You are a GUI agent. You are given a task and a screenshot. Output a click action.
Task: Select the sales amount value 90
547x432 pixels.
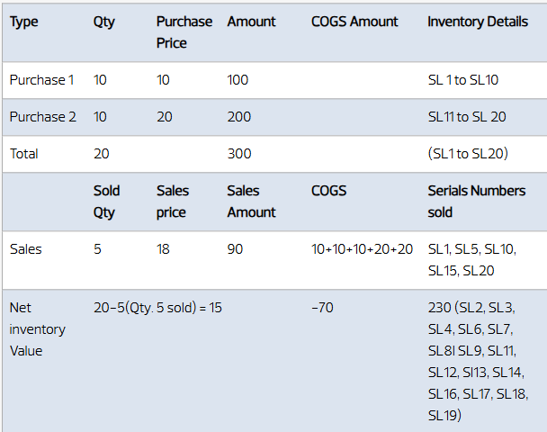coord(236,249)
